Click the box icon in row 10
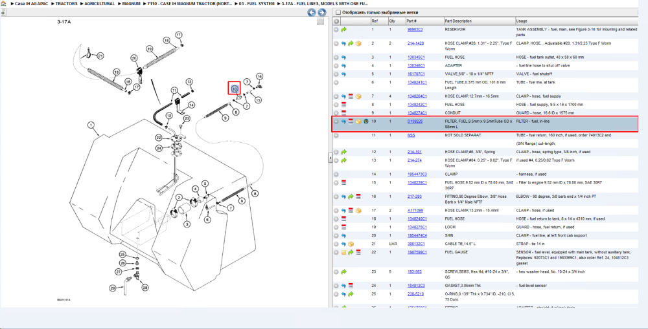Image resolution: width=648 pixels, height=329 pixels. (x=358, y=122)
